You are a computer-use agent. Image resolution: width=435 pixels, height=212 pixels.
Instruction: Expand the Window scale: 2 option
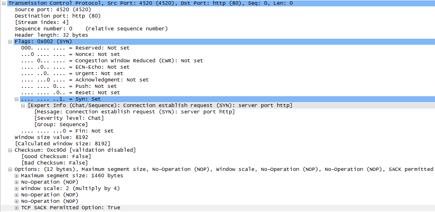point(17,188)
